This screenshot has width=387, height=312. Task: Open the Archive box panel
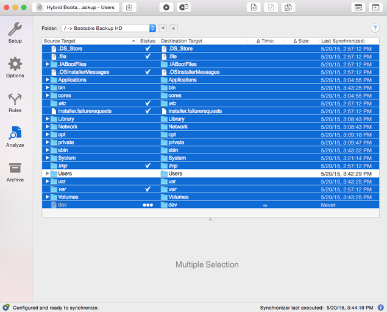click(x=15, y=172)
